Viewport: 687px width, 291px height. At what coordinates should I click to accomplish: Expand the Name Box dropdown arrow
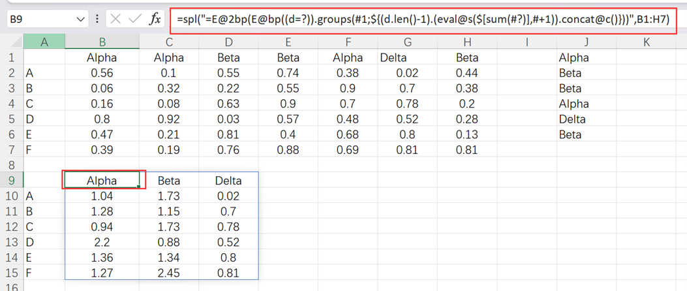(x=80, y=20)
